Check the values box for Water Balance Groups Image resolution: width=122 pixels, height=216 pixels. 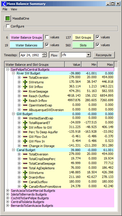click(47, 37)
